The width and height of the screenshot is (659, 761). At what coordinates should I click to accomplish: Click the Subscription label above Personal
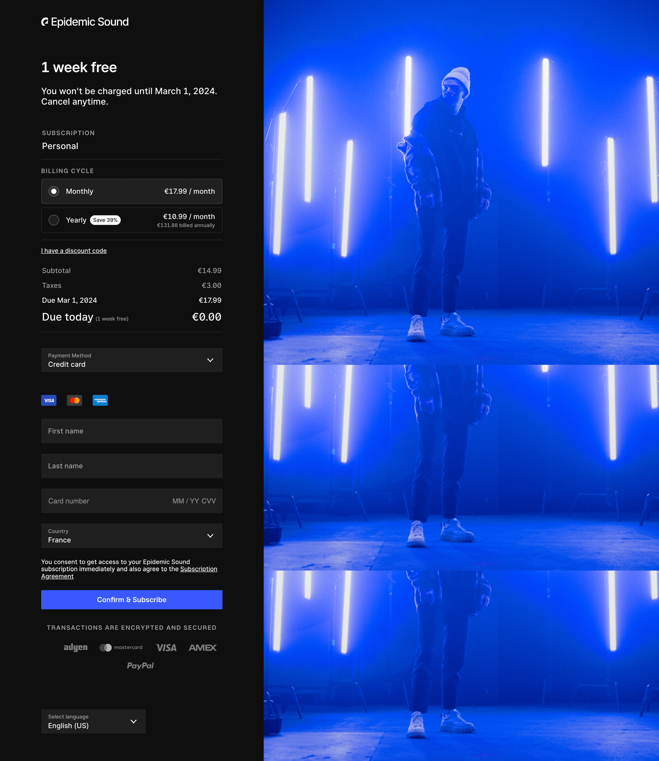[x=68, y=133]
